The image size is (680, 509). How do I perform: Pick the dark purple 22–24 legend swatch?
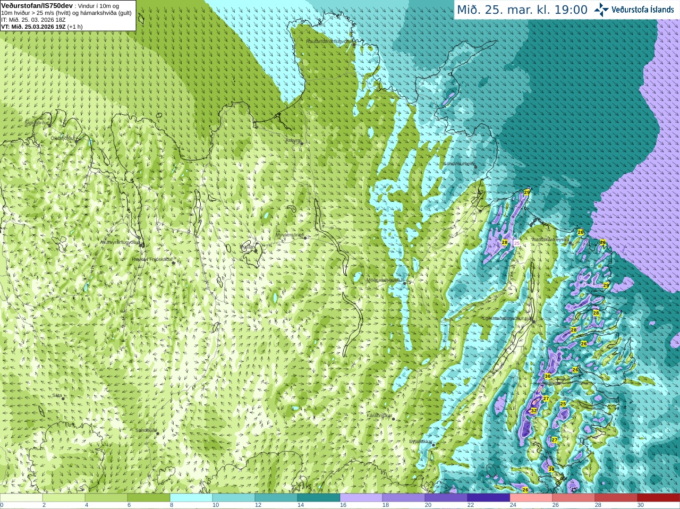(x=489, y=498)
